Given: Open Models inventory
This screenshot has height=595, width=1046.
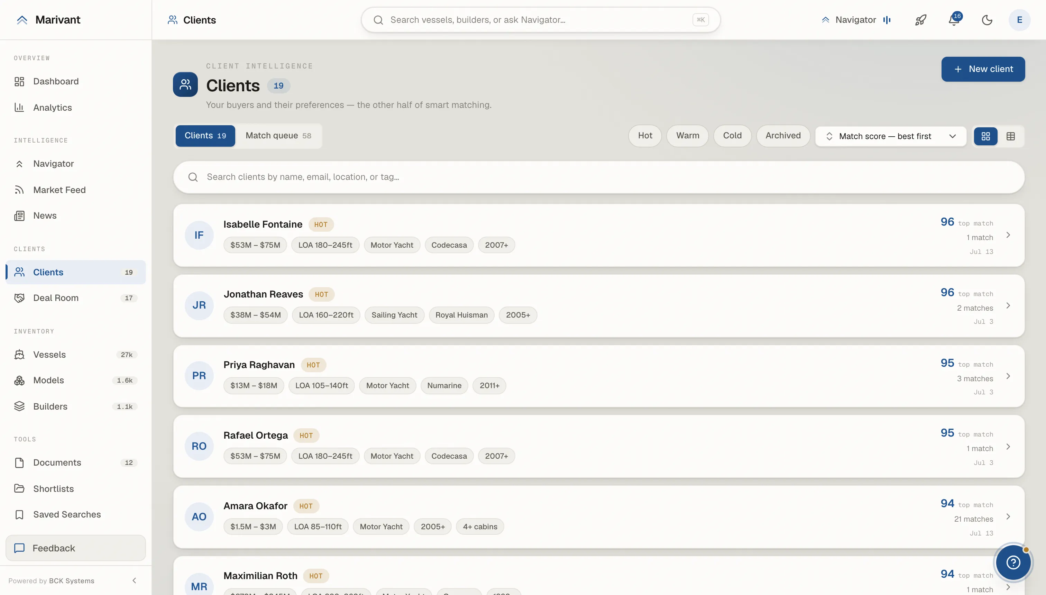Looking at the screenshot, I should tap(76, 381).
